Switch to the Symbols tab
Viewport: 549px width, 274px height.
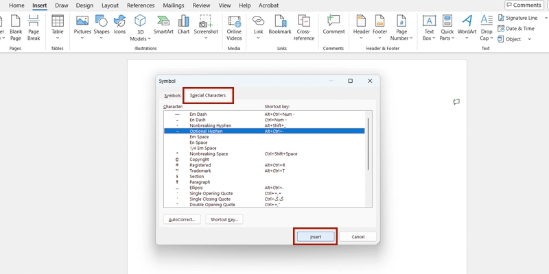pos(172,95)
